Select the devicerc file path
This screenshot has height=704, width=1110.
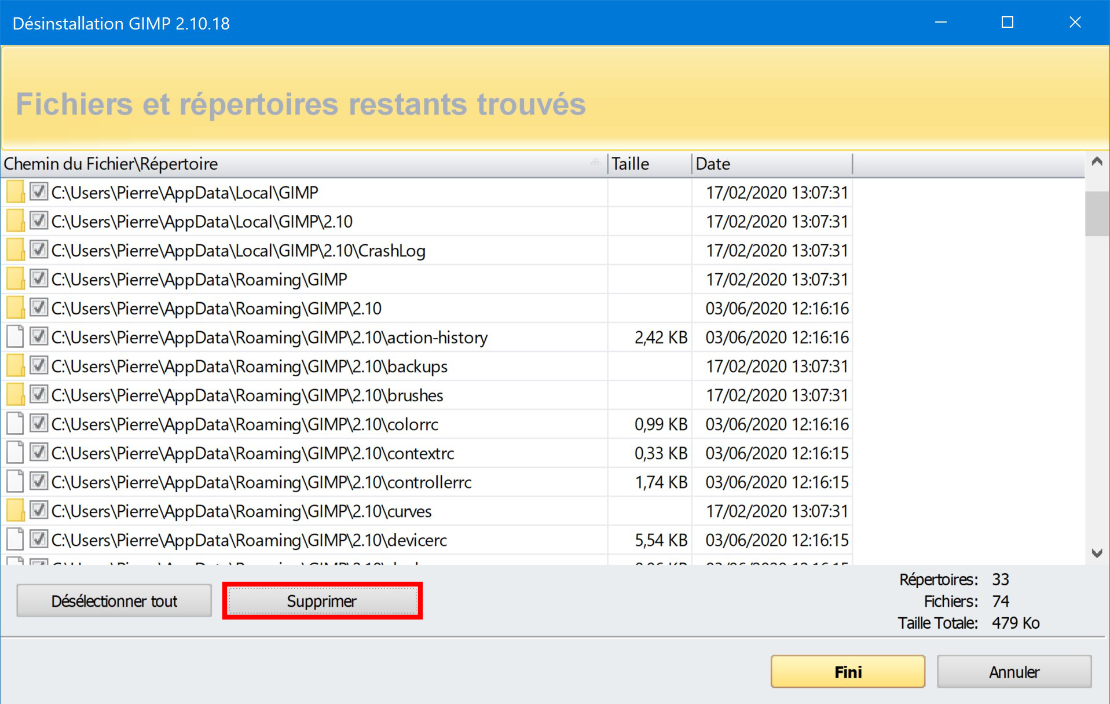click(x=249, y=540)
